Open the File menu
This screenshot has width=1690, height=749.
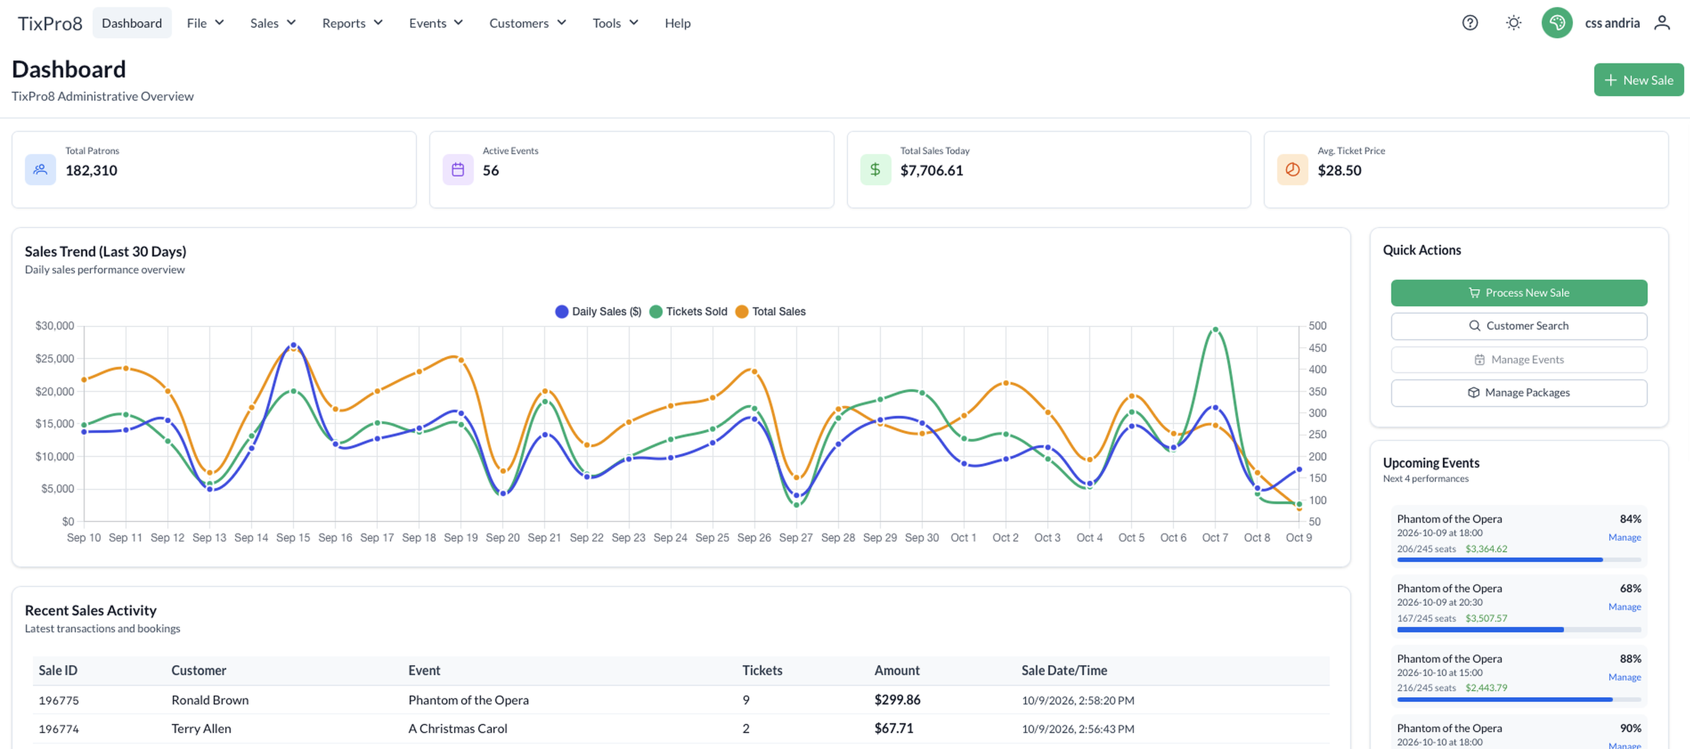tap(205, 23)
